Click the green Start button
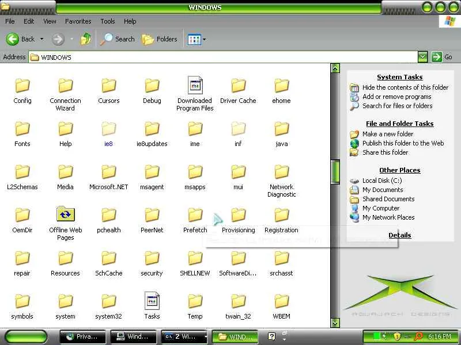461x345 pixels. pos(26,337)
